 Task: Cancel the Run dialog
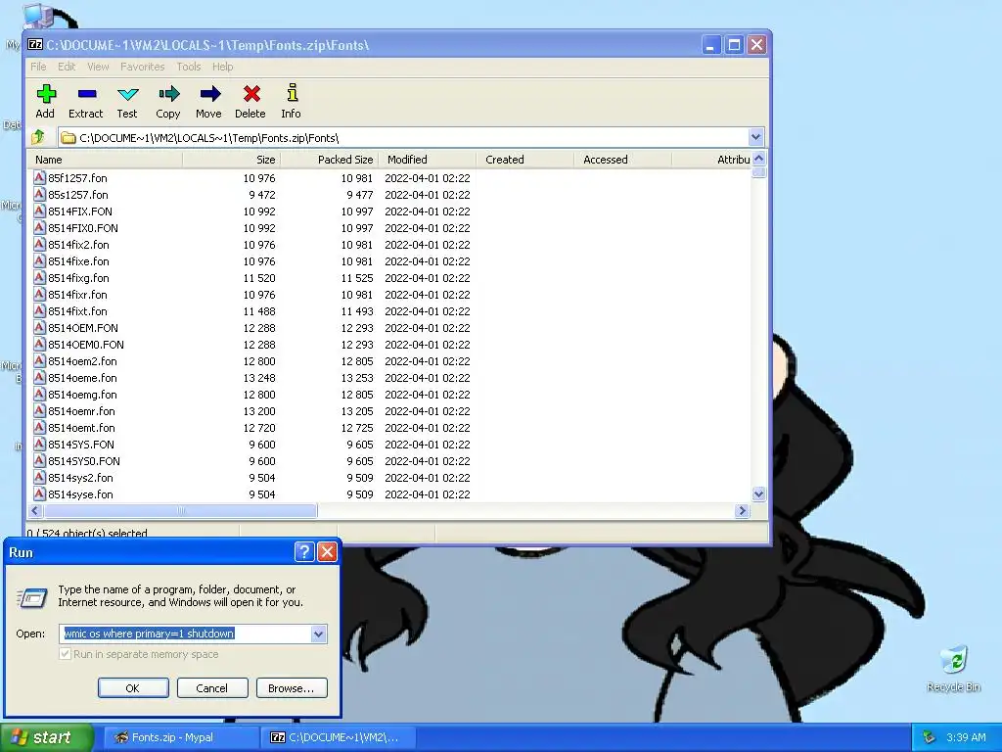(212, 688)
